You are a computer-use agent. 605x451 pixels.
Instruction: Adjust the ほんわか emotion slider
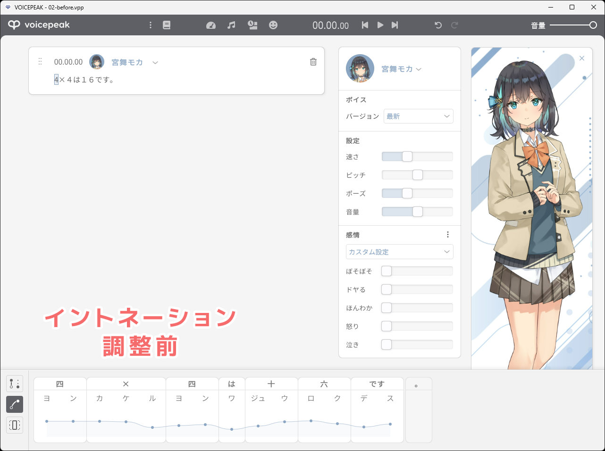click(x=417, y=308)
